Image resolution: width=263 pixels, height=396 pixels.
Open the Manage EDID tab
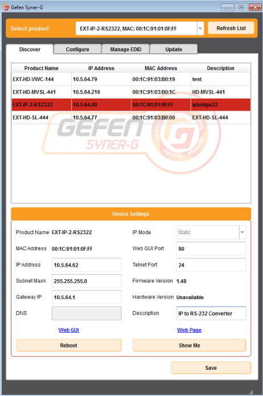126,49
